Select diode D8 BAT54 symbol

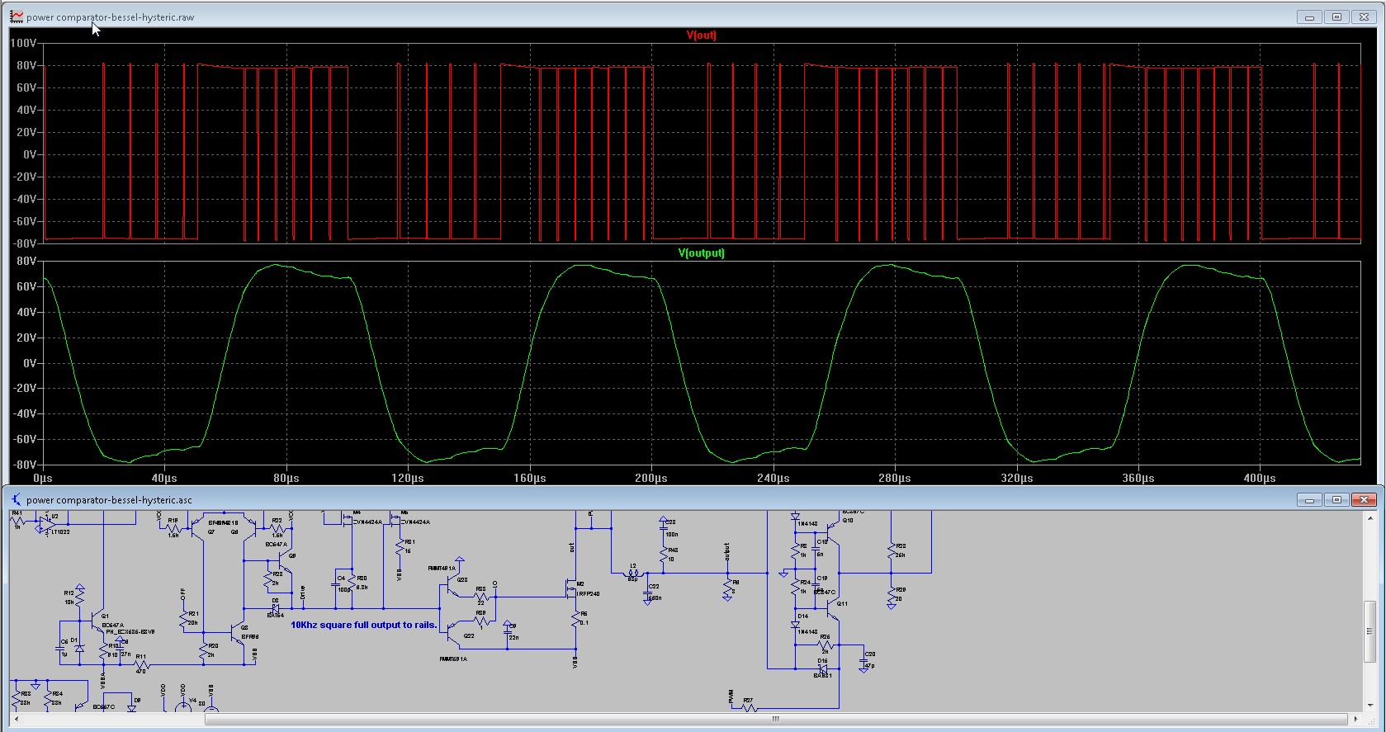pyautogui.click(x=275, y=608)
